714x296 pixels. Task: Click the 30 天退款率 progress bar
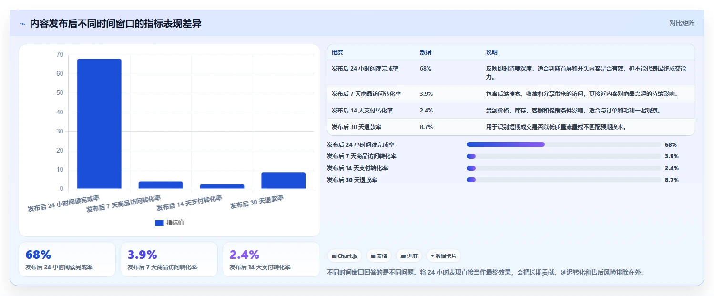(x=564, y=180)
